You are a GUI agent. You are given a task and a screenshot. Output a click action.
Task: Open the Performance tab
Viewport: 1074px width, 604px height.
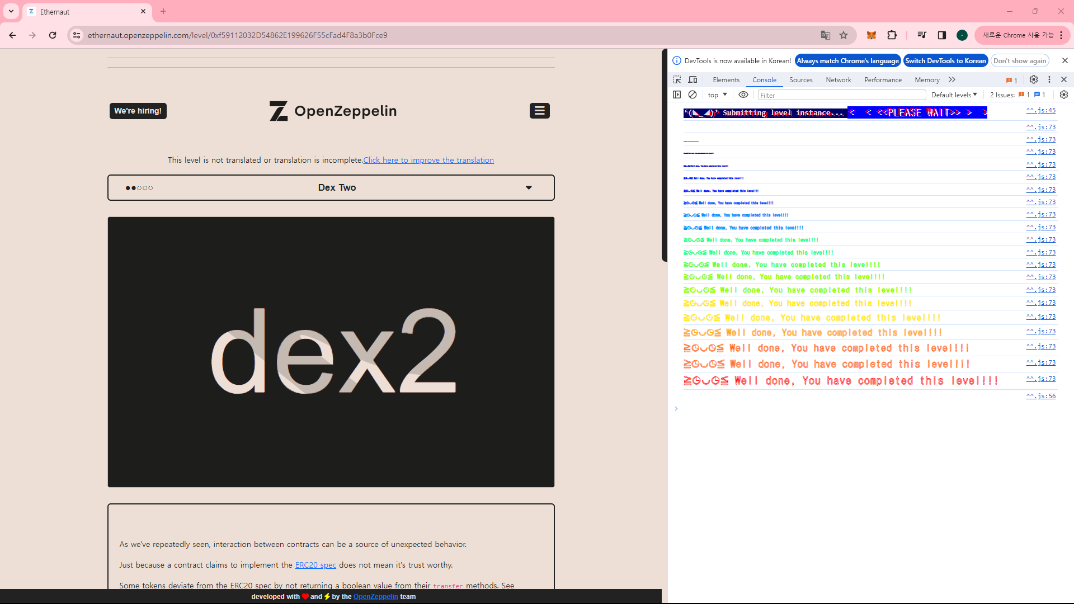pyautogui.click(x=883, y=80)
